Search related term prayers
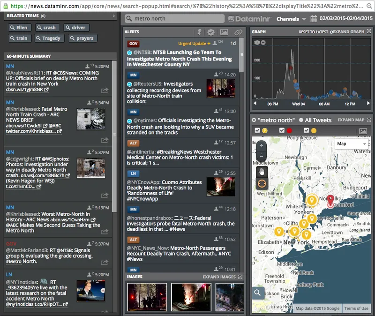The image size is (375, 316). (83, 38)
